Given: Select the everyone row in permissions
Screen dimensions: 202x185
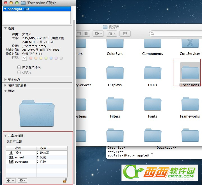Looking at the screenshot, I should pyautogui.click(x=37, y=162).
